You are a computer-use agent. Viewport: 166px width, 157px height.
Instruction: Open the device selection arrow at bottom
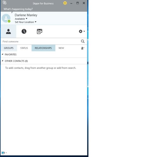tap(6, 153)
